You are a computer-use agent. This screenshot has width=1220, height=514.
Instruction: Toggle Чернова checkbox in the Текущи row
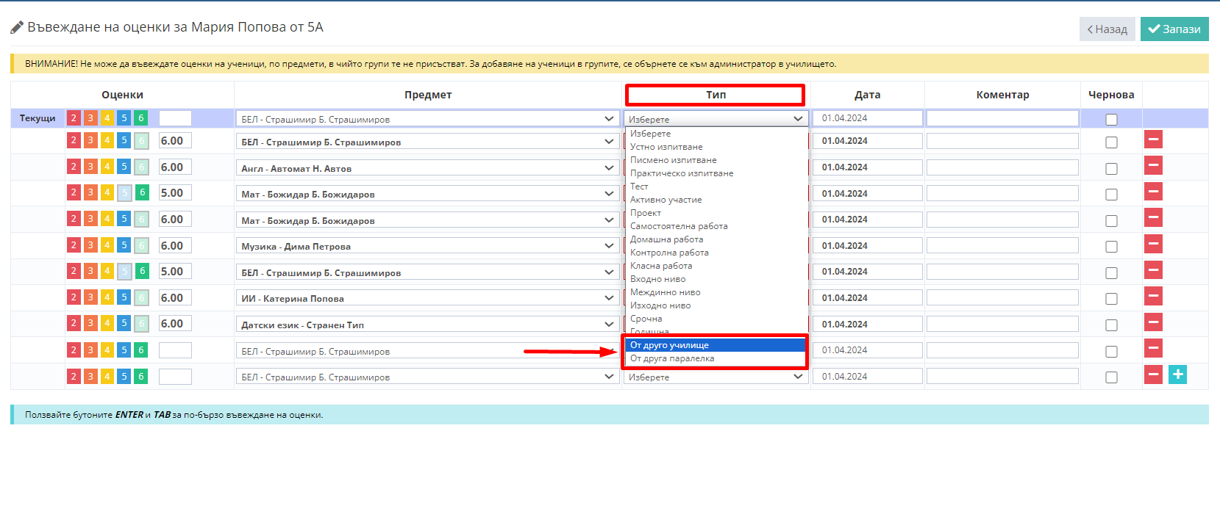click(x=1111, y=120)
